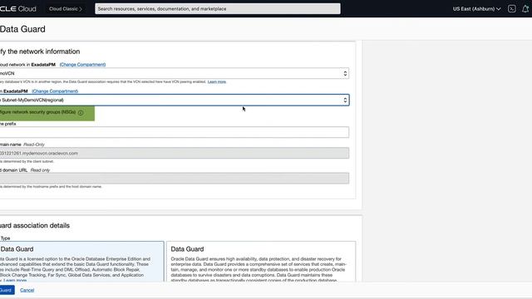Open the client subnet dropdown

click(x=174, y=100)
